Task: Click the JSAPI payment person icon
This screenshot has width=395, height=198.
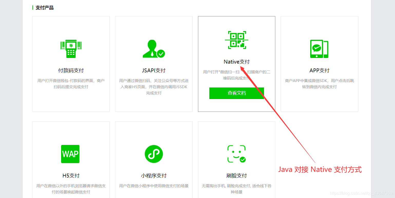Action: pos(154,49)
